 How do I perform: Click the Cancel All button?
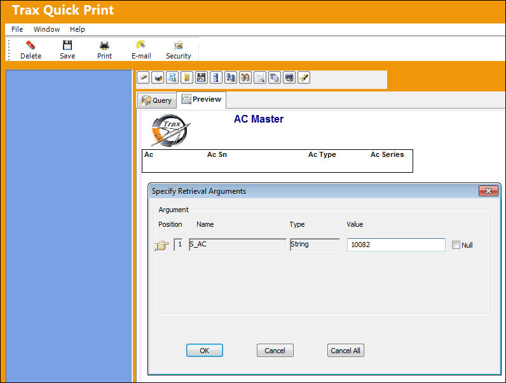tap(345, 351)
